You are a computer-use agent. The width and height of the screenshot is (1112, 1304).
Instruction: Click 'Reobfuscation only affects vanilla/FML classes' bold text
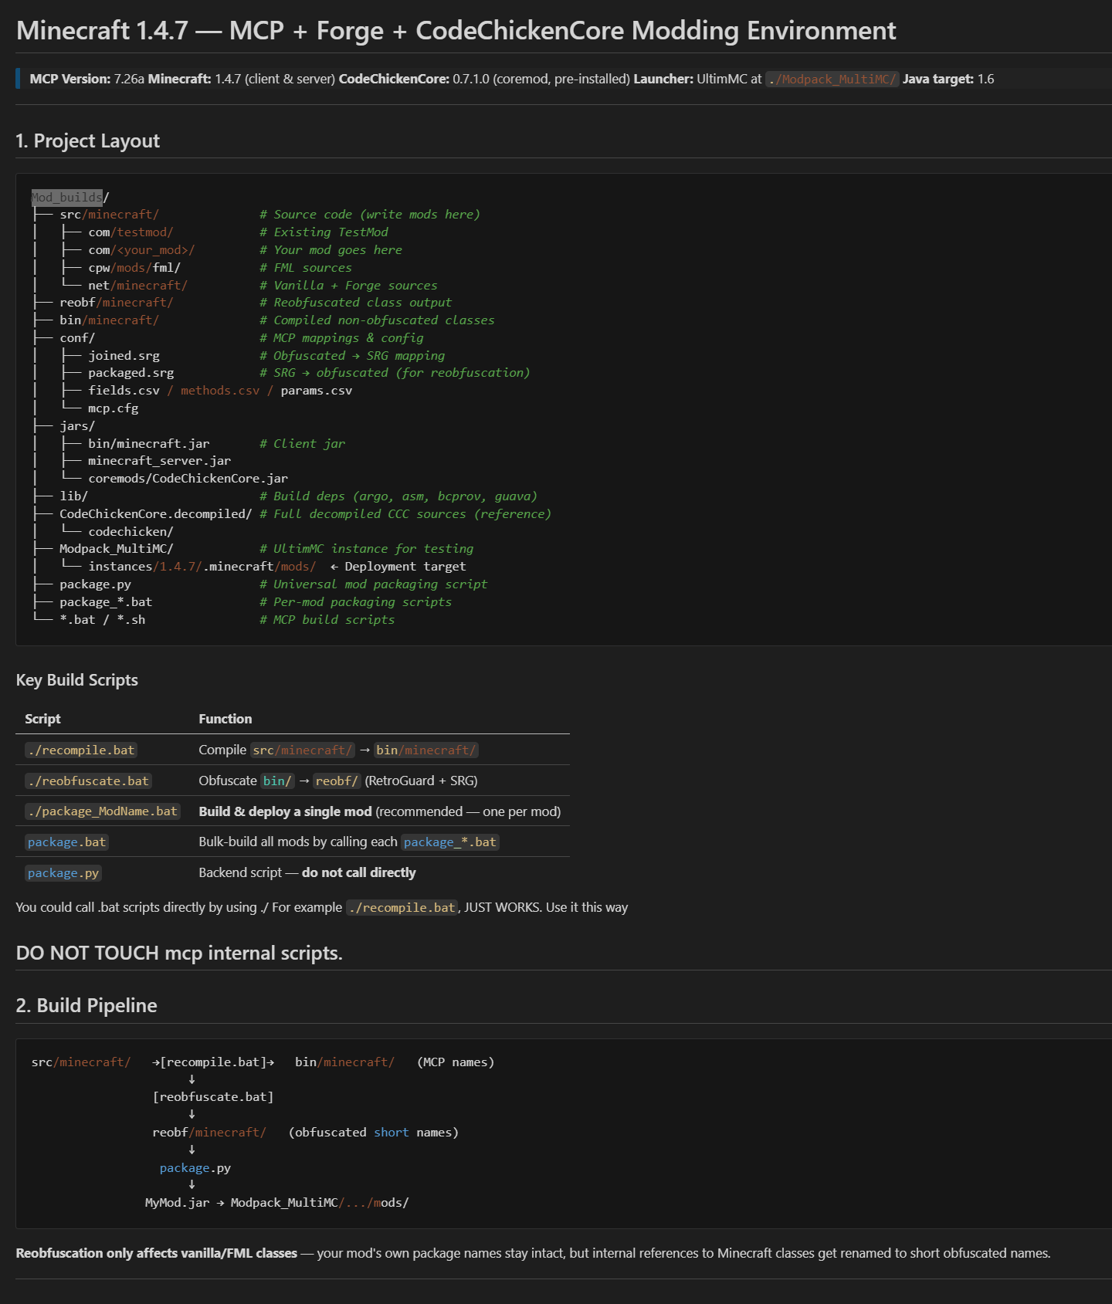tap(157, 1253)
